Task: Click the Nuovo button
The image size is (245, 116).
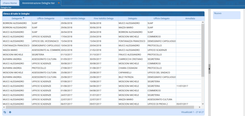Action: coord(226,15)
